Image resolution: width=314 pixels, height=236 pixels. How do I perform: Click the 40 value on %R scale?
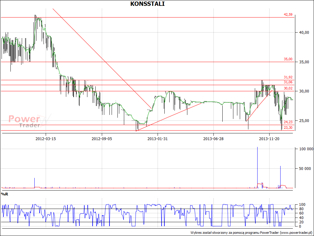pos(301,218)
